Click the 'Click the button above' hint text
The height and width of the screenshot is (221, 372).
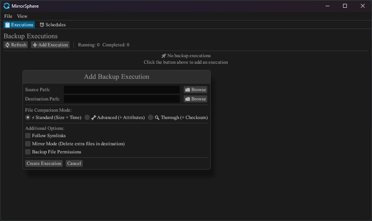tap(186, 62)
